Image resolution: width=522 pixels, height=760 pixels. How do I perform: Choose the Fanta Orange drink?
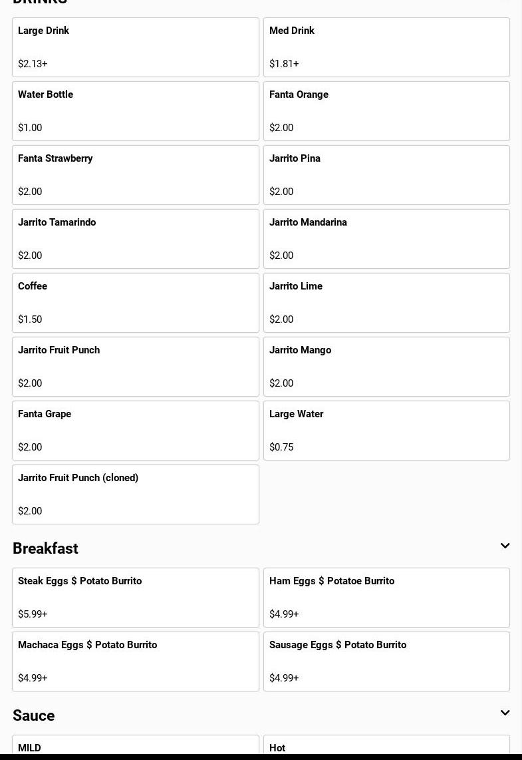tap(386, 111)
